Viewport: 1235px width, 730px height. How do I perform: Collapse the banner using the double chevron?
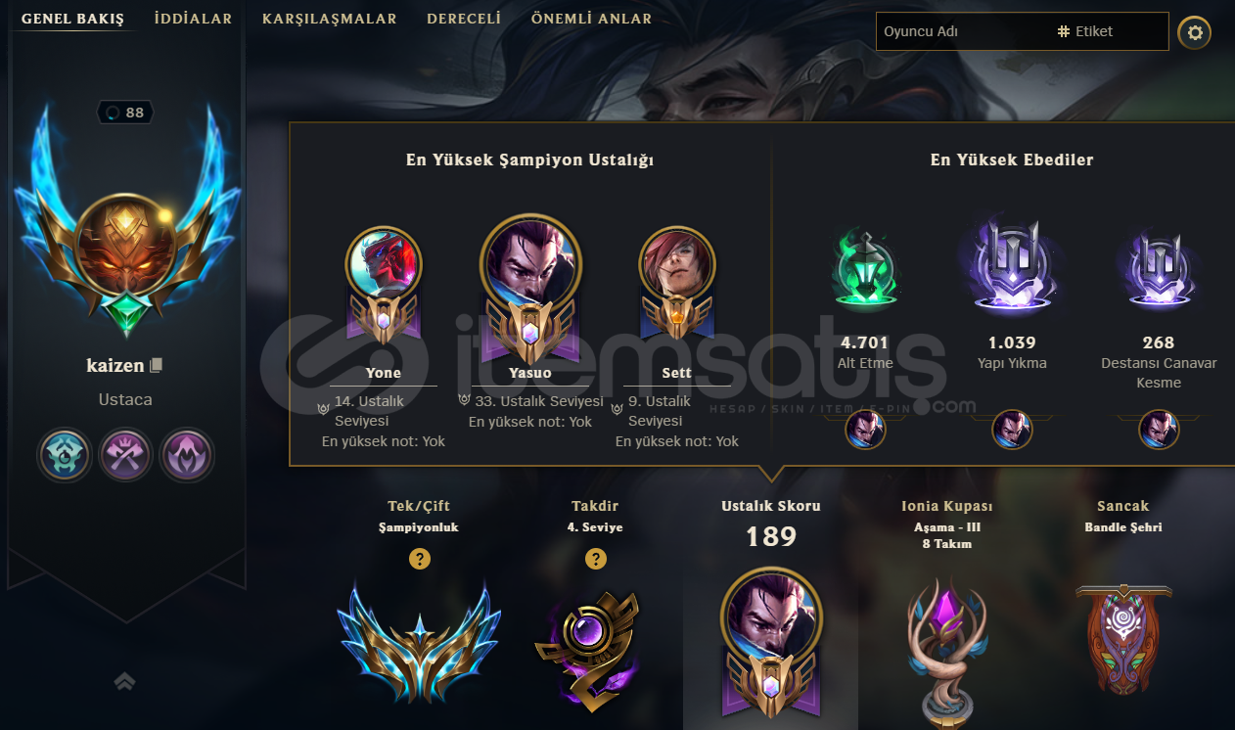tap(125, 681)
